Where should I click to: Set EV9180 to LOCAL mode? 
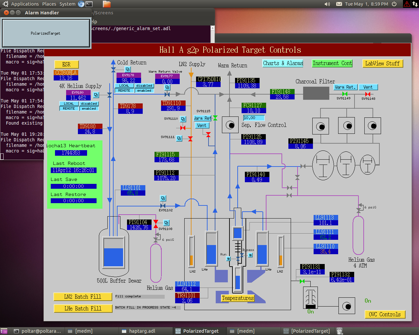coord(69,104)
